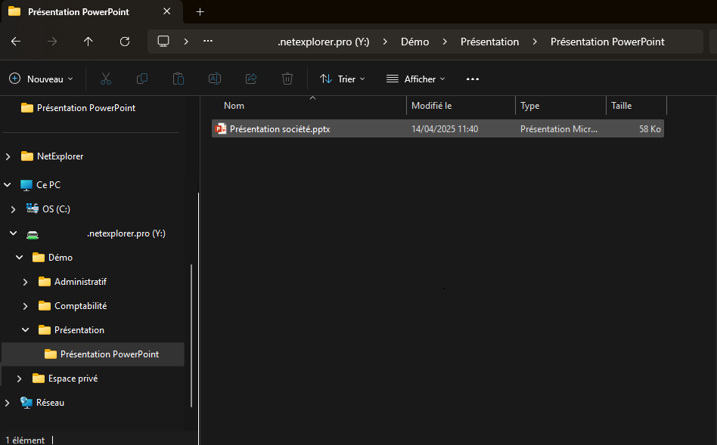Select Ce PC in navigation pane
The height and width of the screenshot is (445, 717).
[x=40, y=184]
